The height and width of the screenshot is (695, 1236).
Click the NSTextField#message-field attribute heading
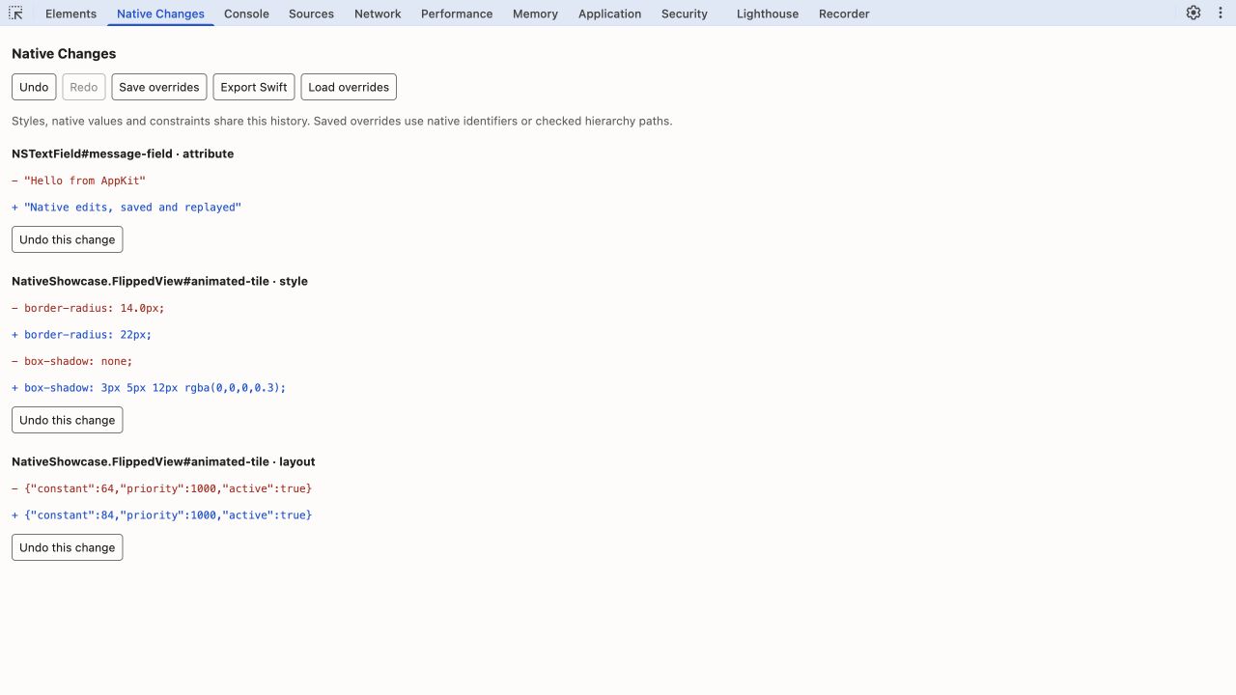point(123,153)
